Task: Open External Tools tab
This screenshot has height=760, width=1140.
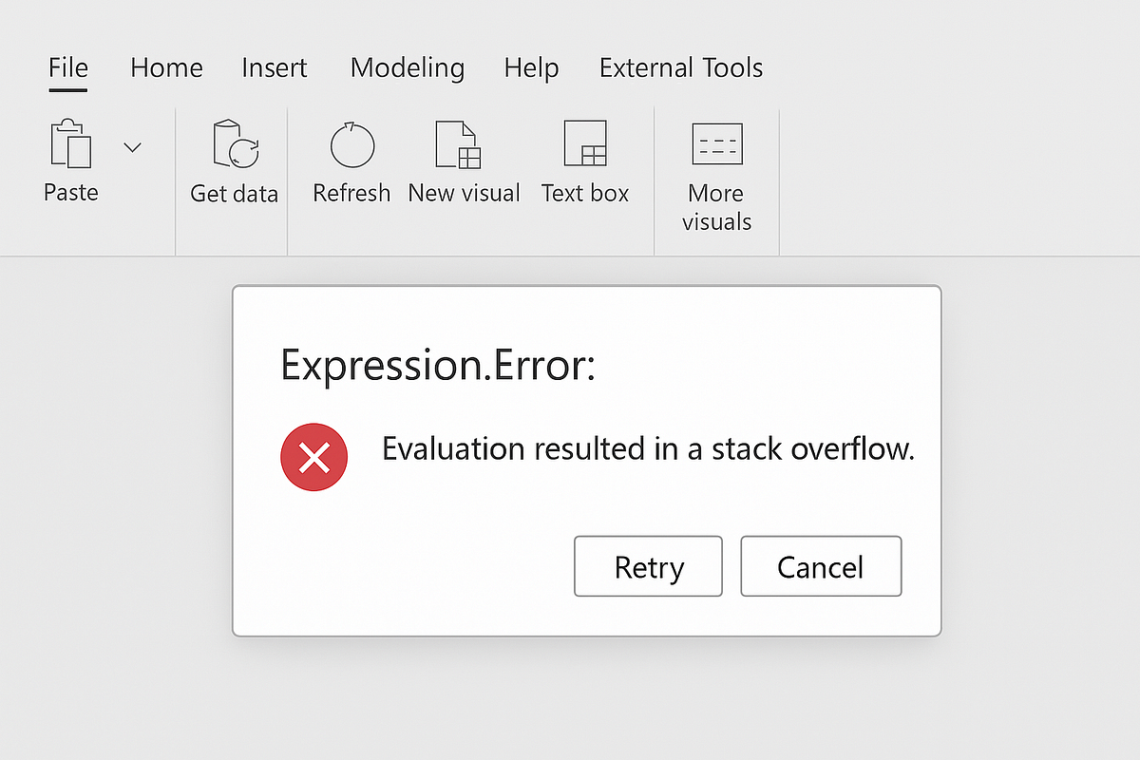Action: [x=680, y=67]
